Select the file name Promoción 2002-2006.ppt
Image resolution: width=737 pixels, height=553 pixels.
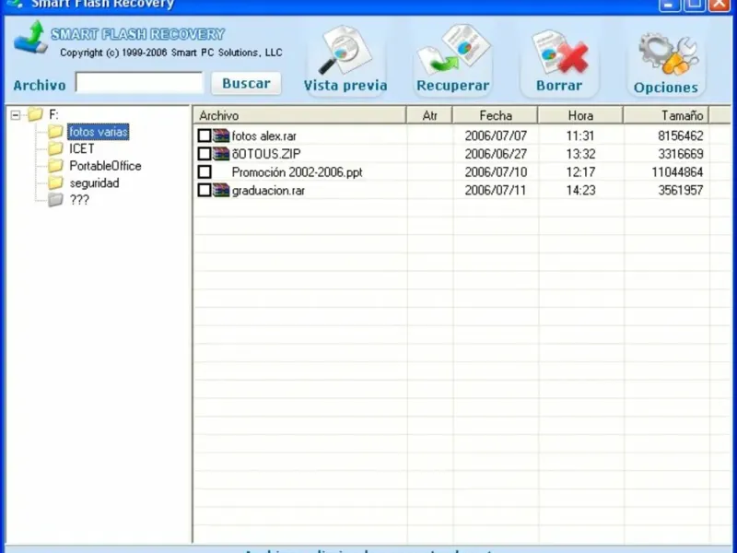coord(297,172)
